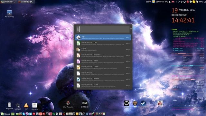This screenshot has width=206, height=116.
Task: Open the Солнечно weather applet
Action: tap(160, 2)
